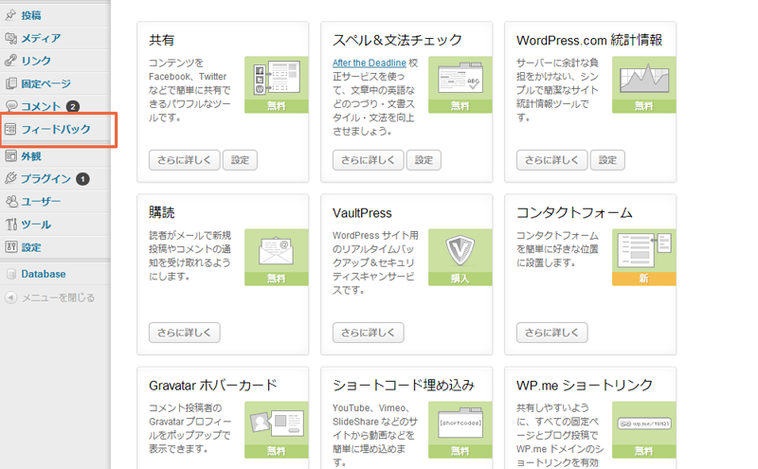Click the VaultPress shield icon
Image resolution: width=758 pixels, height=469 pixels.
[460, 250]
